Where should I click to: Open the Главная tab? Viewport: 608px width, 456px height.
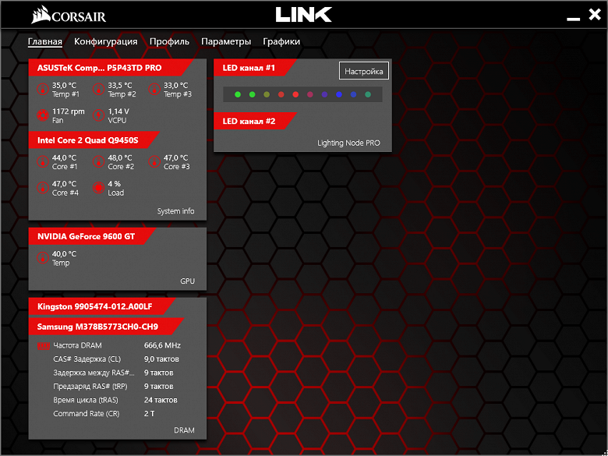[45, 41]
